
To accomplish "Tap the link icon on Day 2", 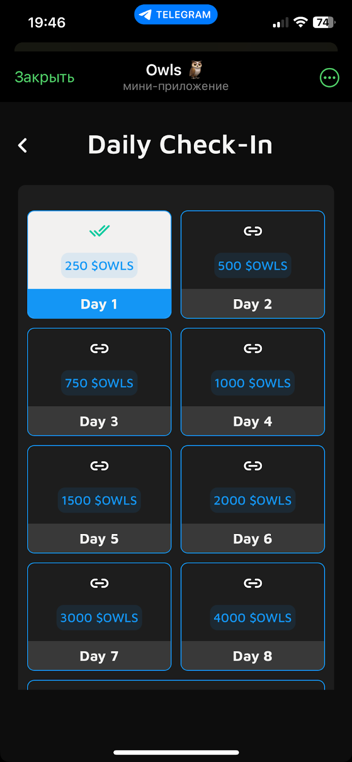I will [253, 231].
